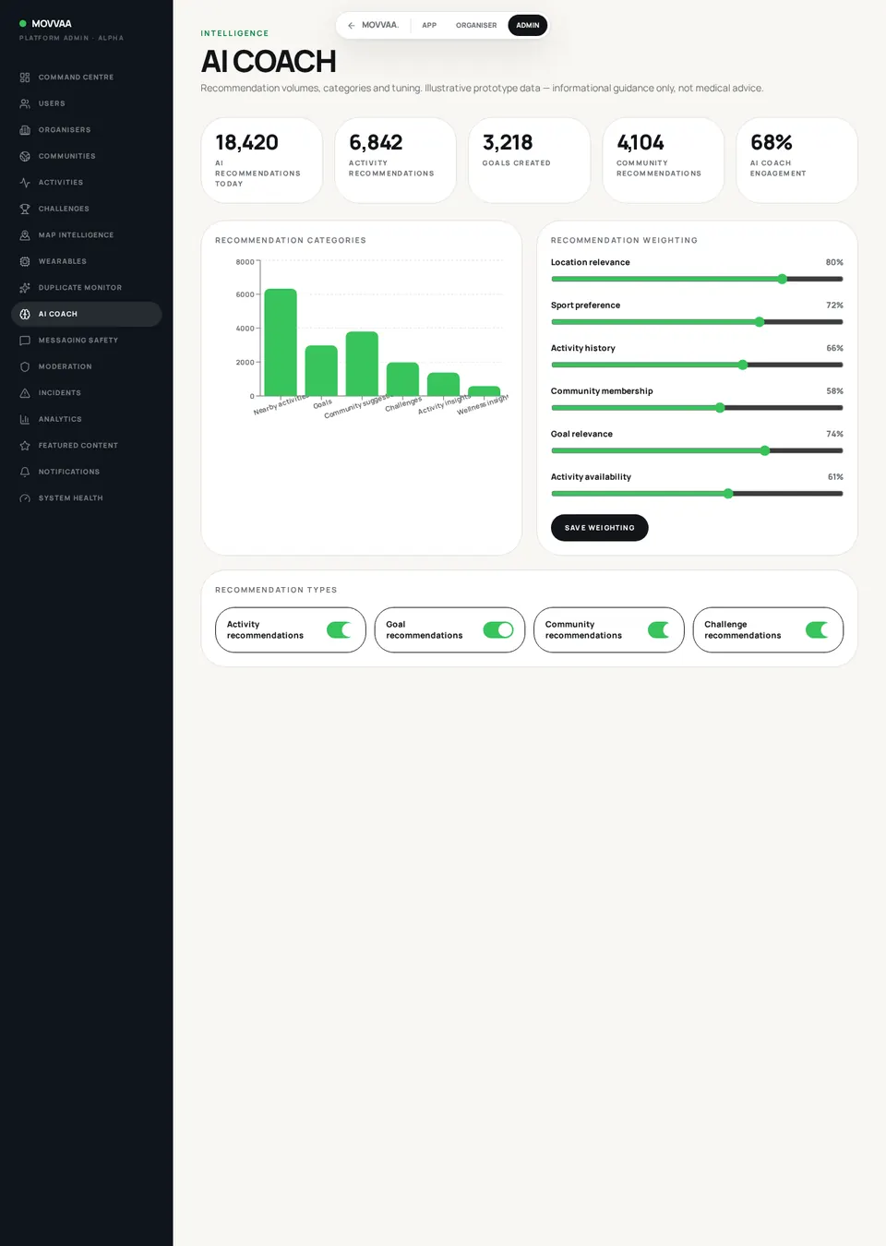
Task: Switch to the App view tab
Action: [429, 25]
